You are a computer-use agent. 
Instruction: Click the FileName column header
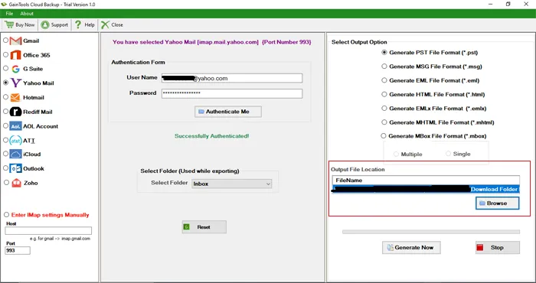[x=426, y=181]
